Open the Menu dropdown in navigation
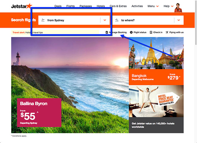 153,6
